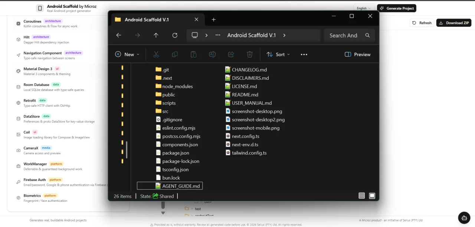Click the Paste clipboard icon
The width and height of the screenshot is (475, 227).
click(x=193, y=55)
